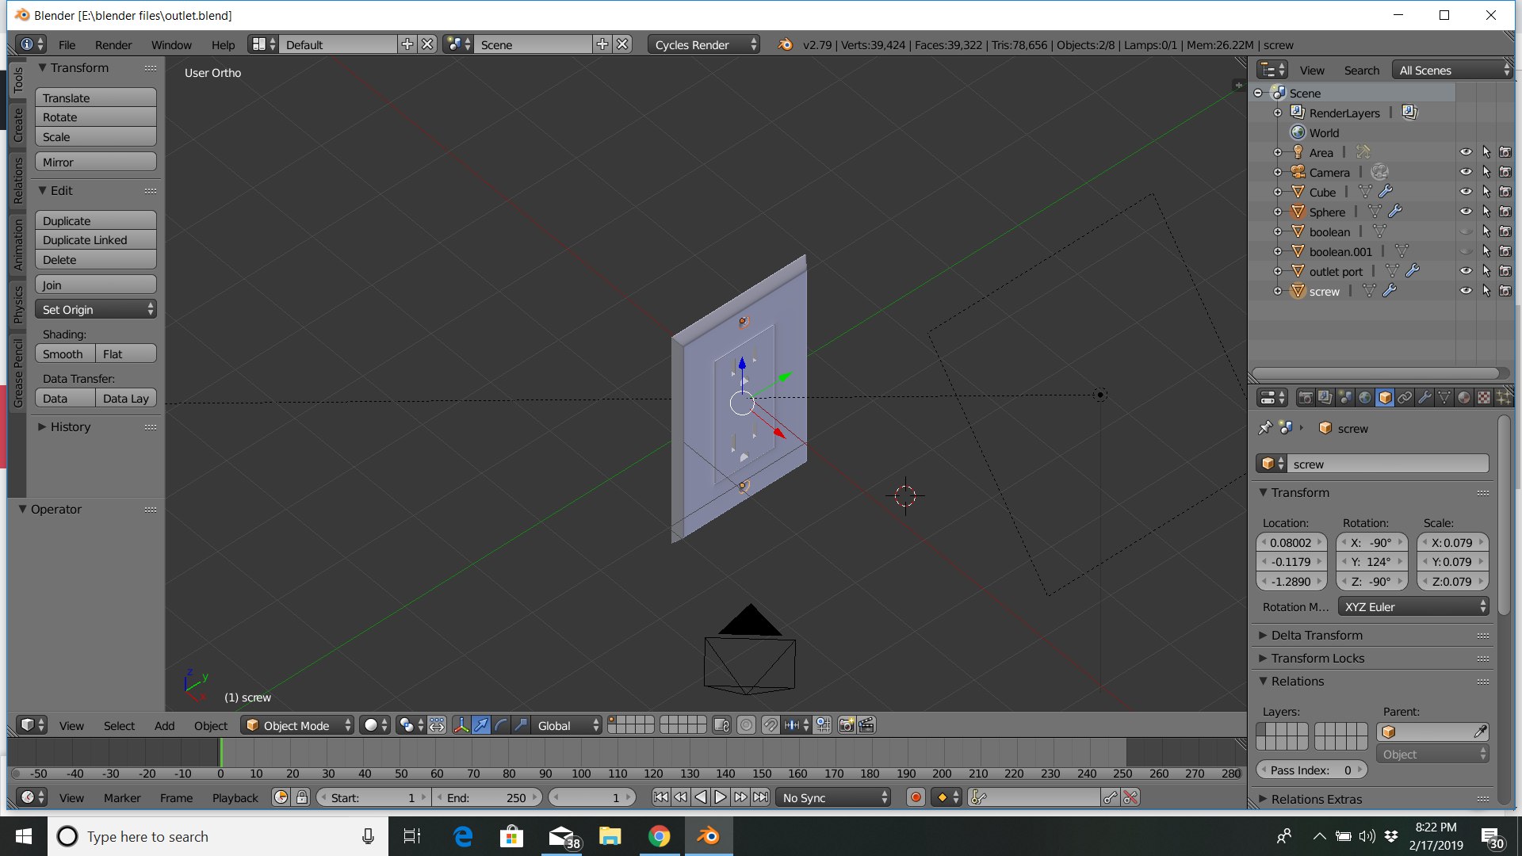Open the Constraints tab chain icon
Image resolution: width=1522 pixels, height=856 pixels.
coord(1405,398)
